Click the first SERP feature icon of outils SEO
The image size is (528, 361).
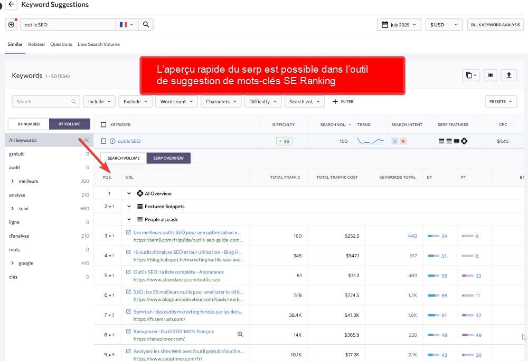click(x=441, y=141)
